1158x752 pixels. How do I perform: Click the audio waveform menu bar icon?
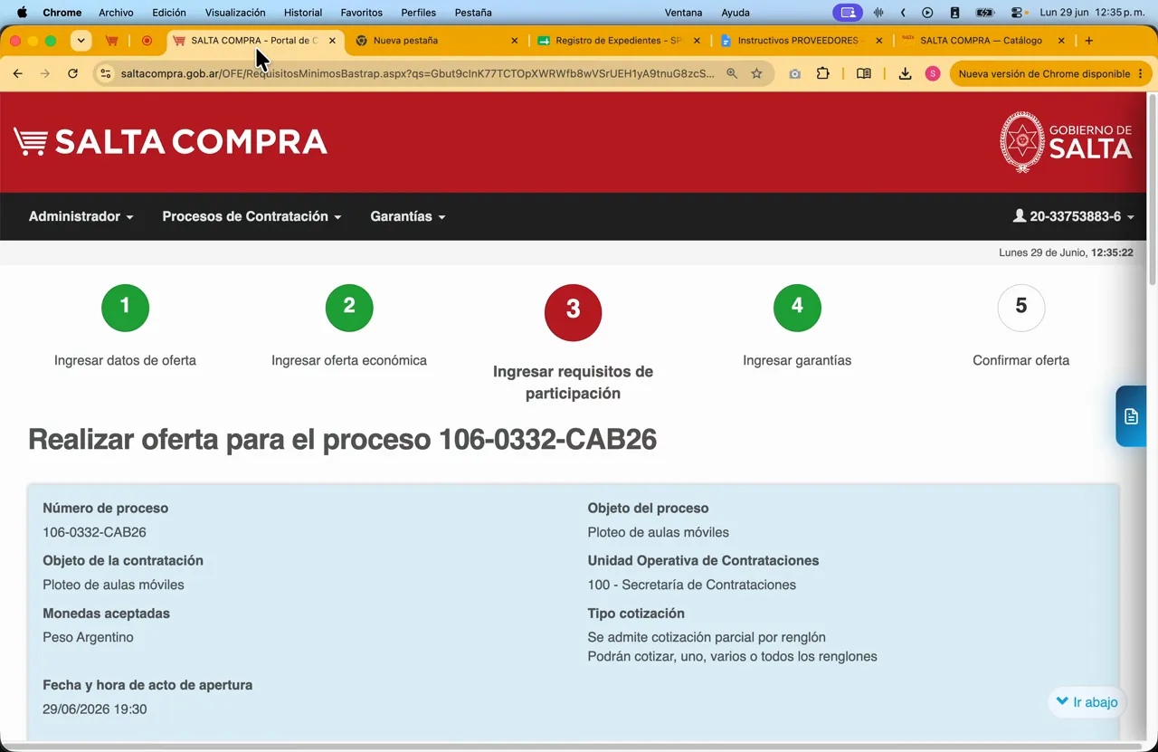point(878,13)
